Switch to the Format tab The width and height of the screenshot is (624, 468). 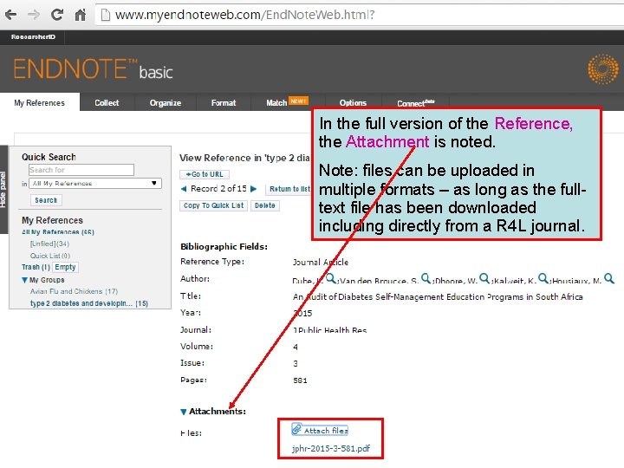coord(224,102)
